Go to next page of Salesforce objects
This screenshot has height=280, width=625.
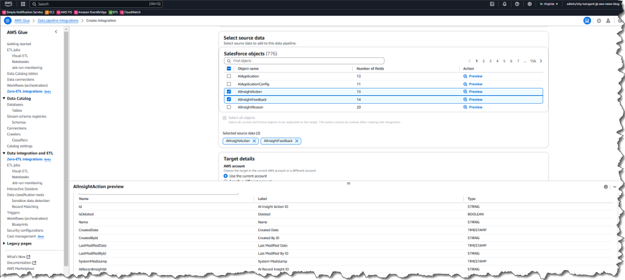[541, 61]
